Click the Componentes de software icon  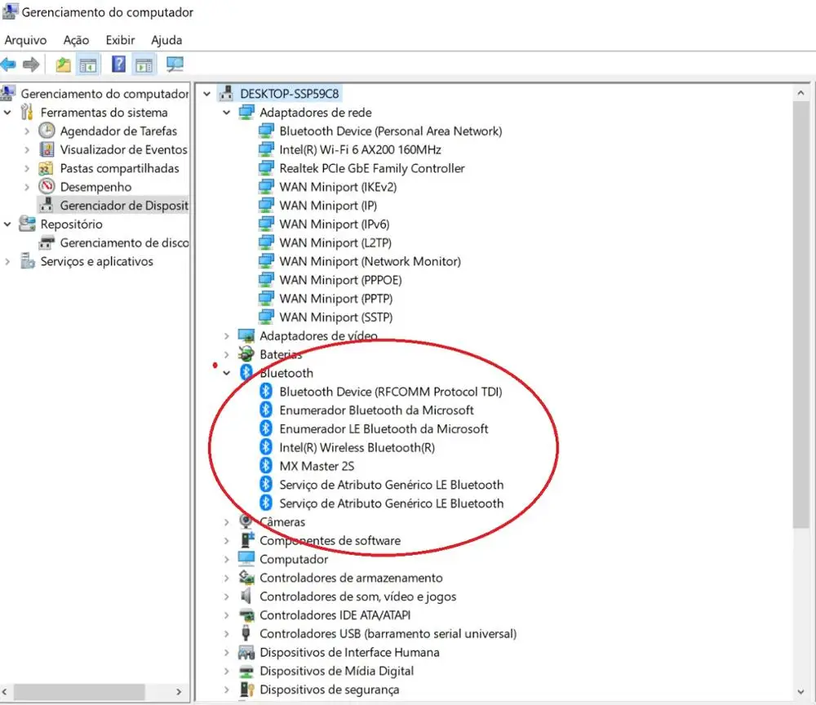pyautogui.click(x=246, y=539)
